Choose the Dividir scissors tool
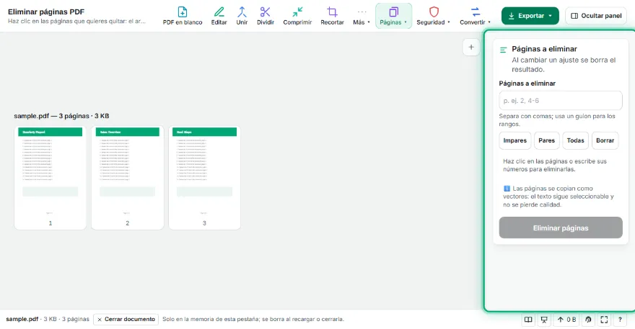This screenshot has height=329, width=635. point(266,16)
